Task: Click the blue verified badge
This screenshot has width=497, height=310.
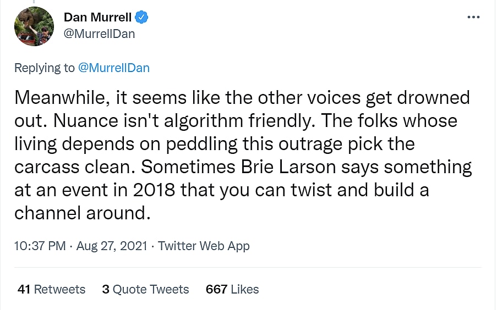Action: point(142,18)
